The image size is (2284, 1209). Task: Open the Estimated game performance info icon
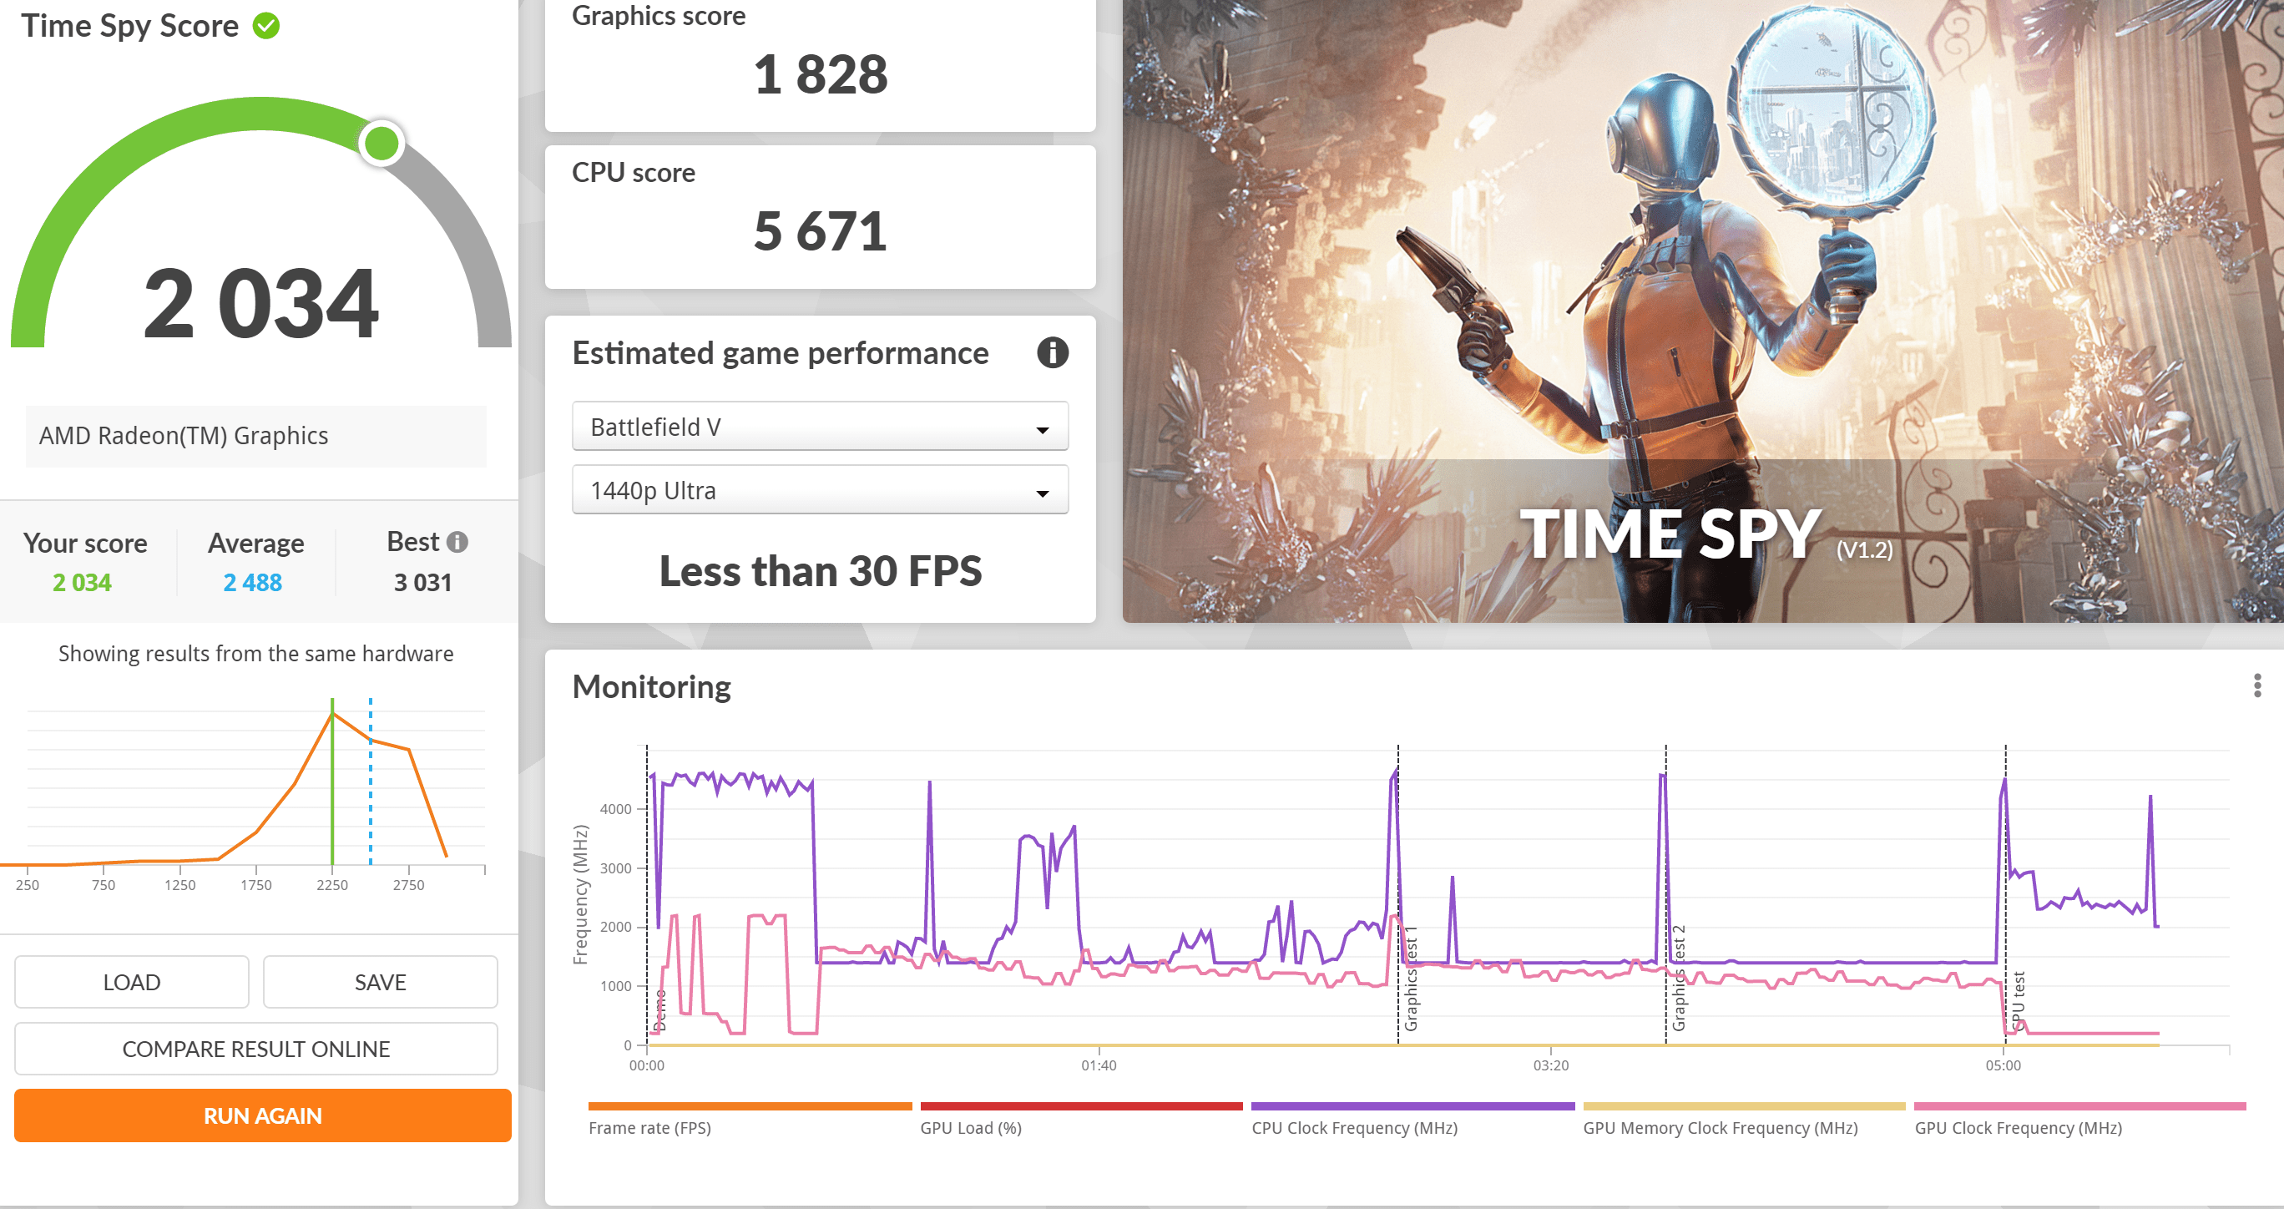click(x=1053, y=353)
